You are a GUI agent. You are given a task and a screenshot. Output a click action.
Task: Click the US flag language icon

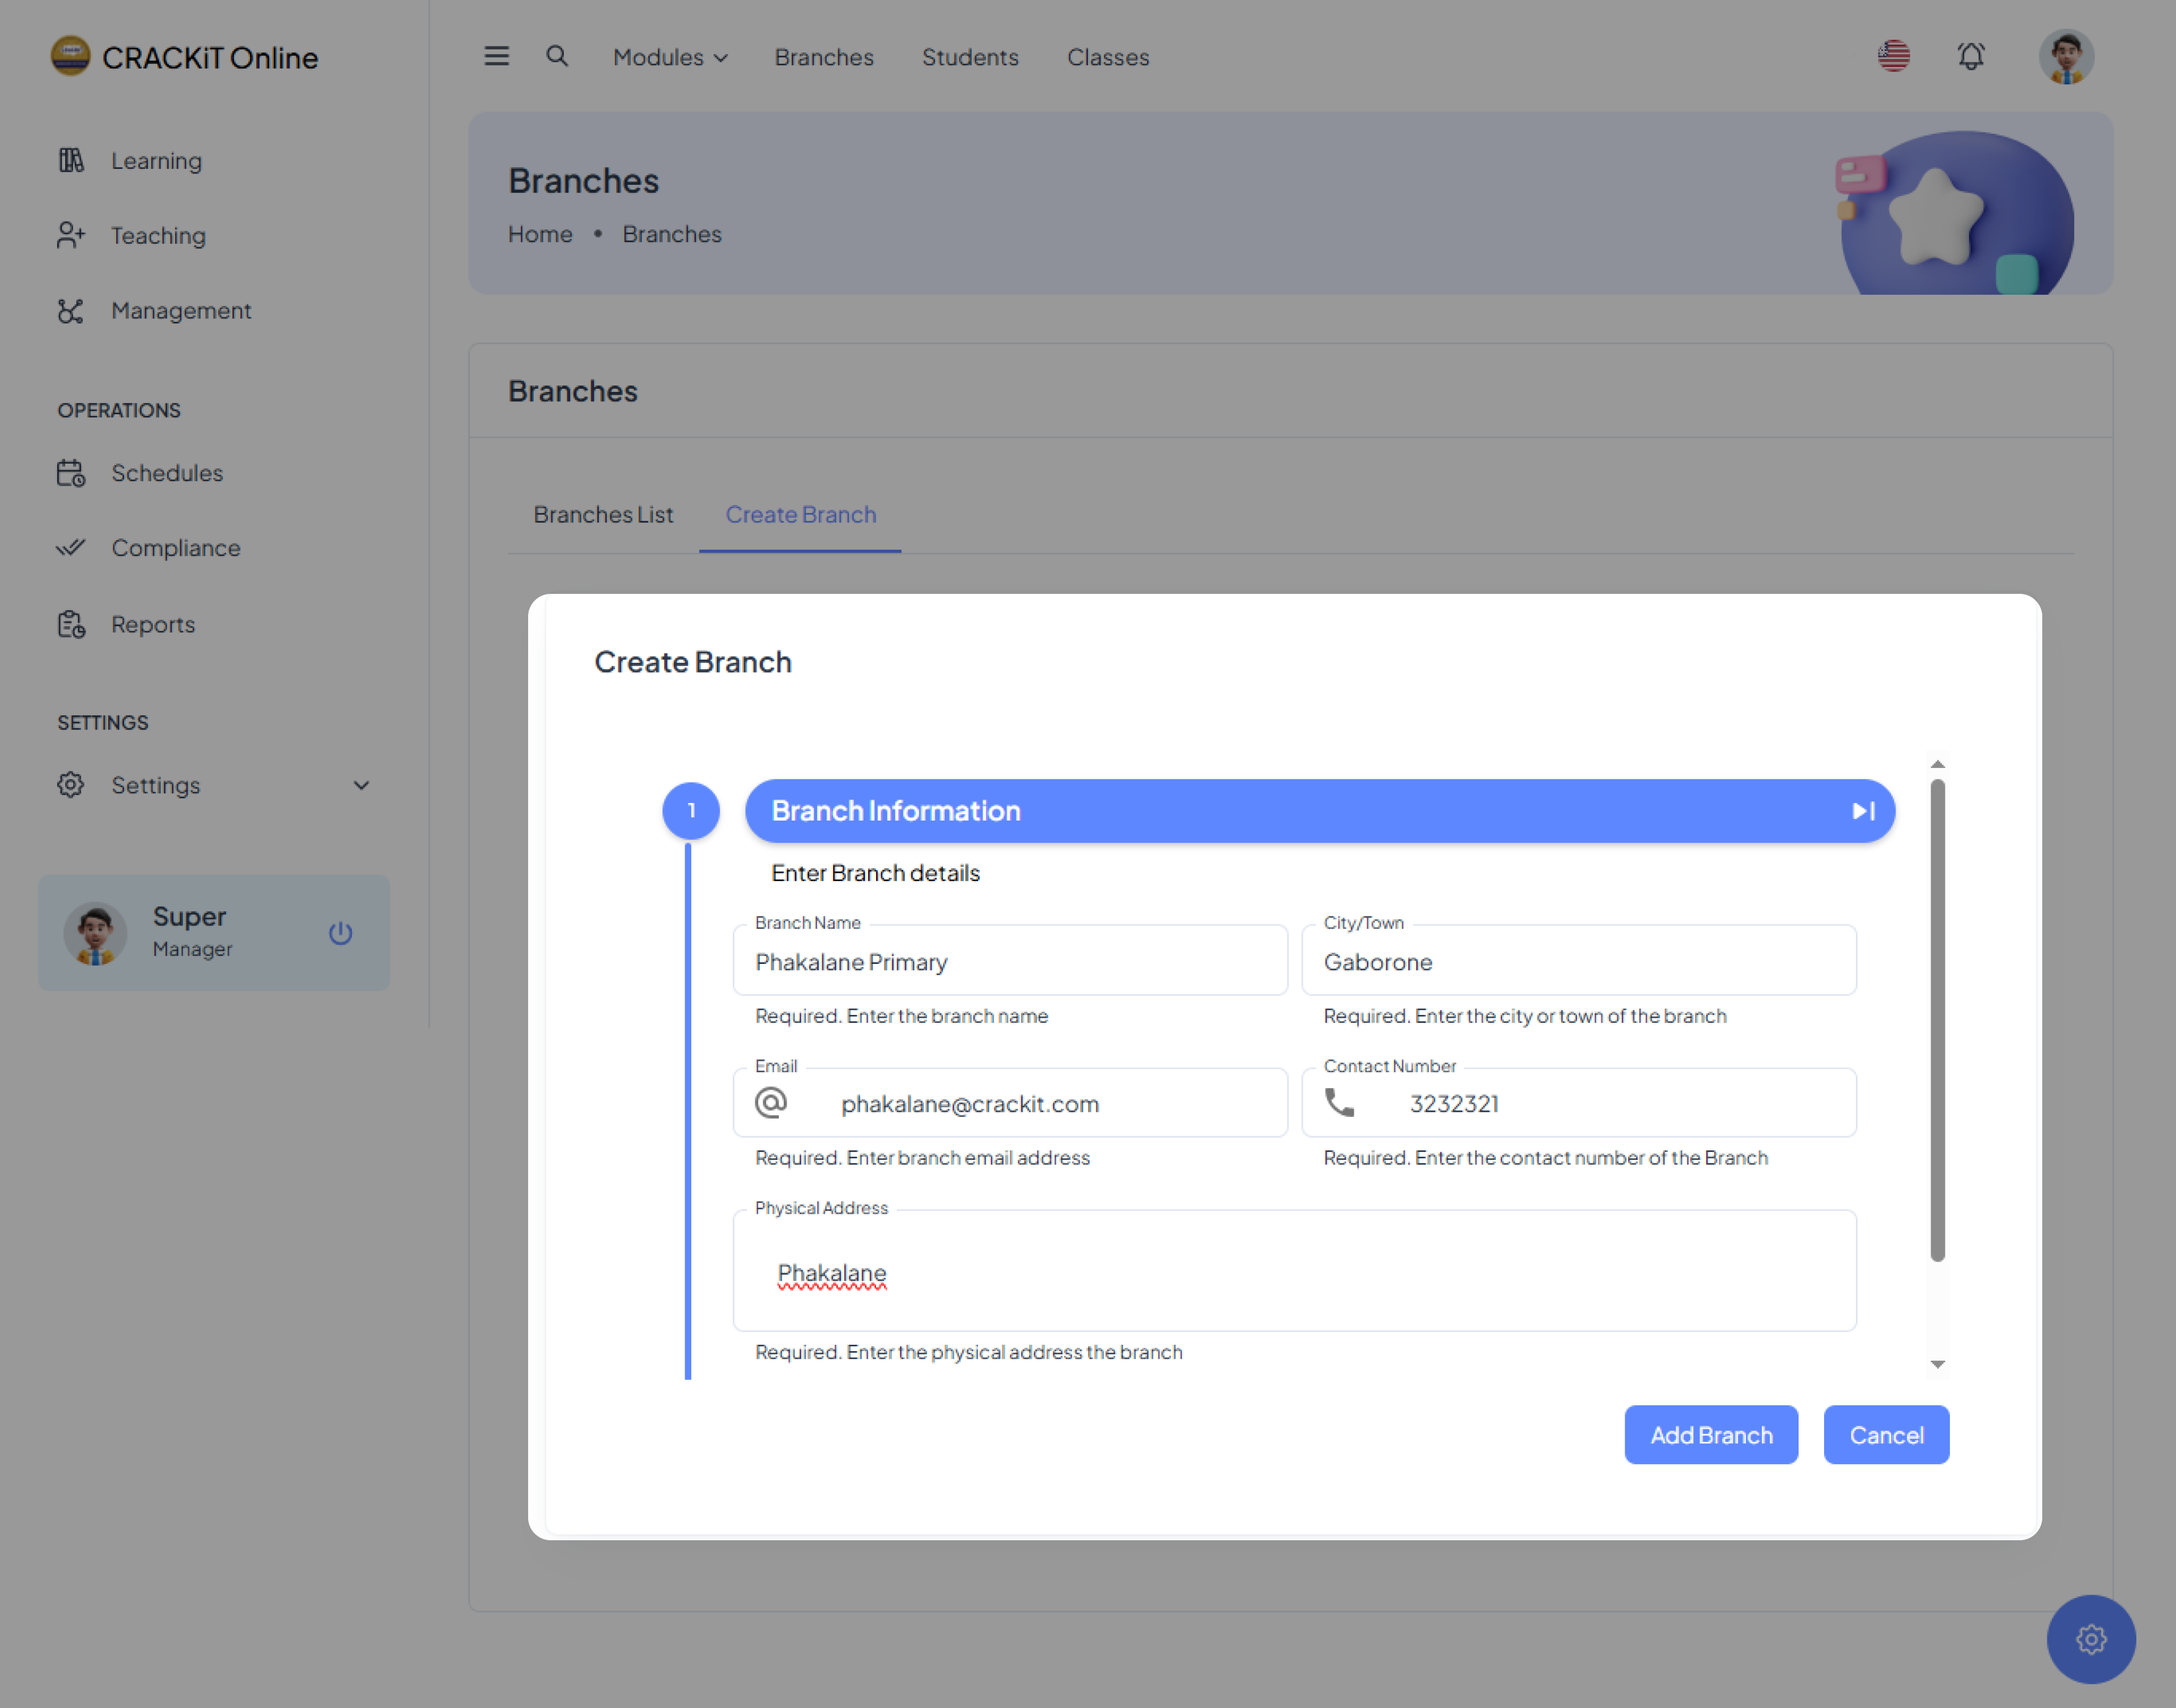pyautogui.click(x=1893, y=57)
